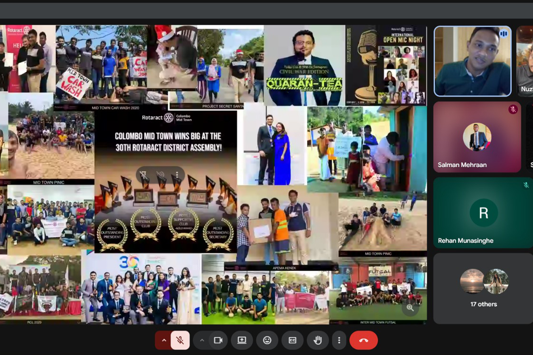The width and height of the screenshot is (533, 355).
Task: Unpin the presentation using overlay pin icon
Action: coord(143,175)
